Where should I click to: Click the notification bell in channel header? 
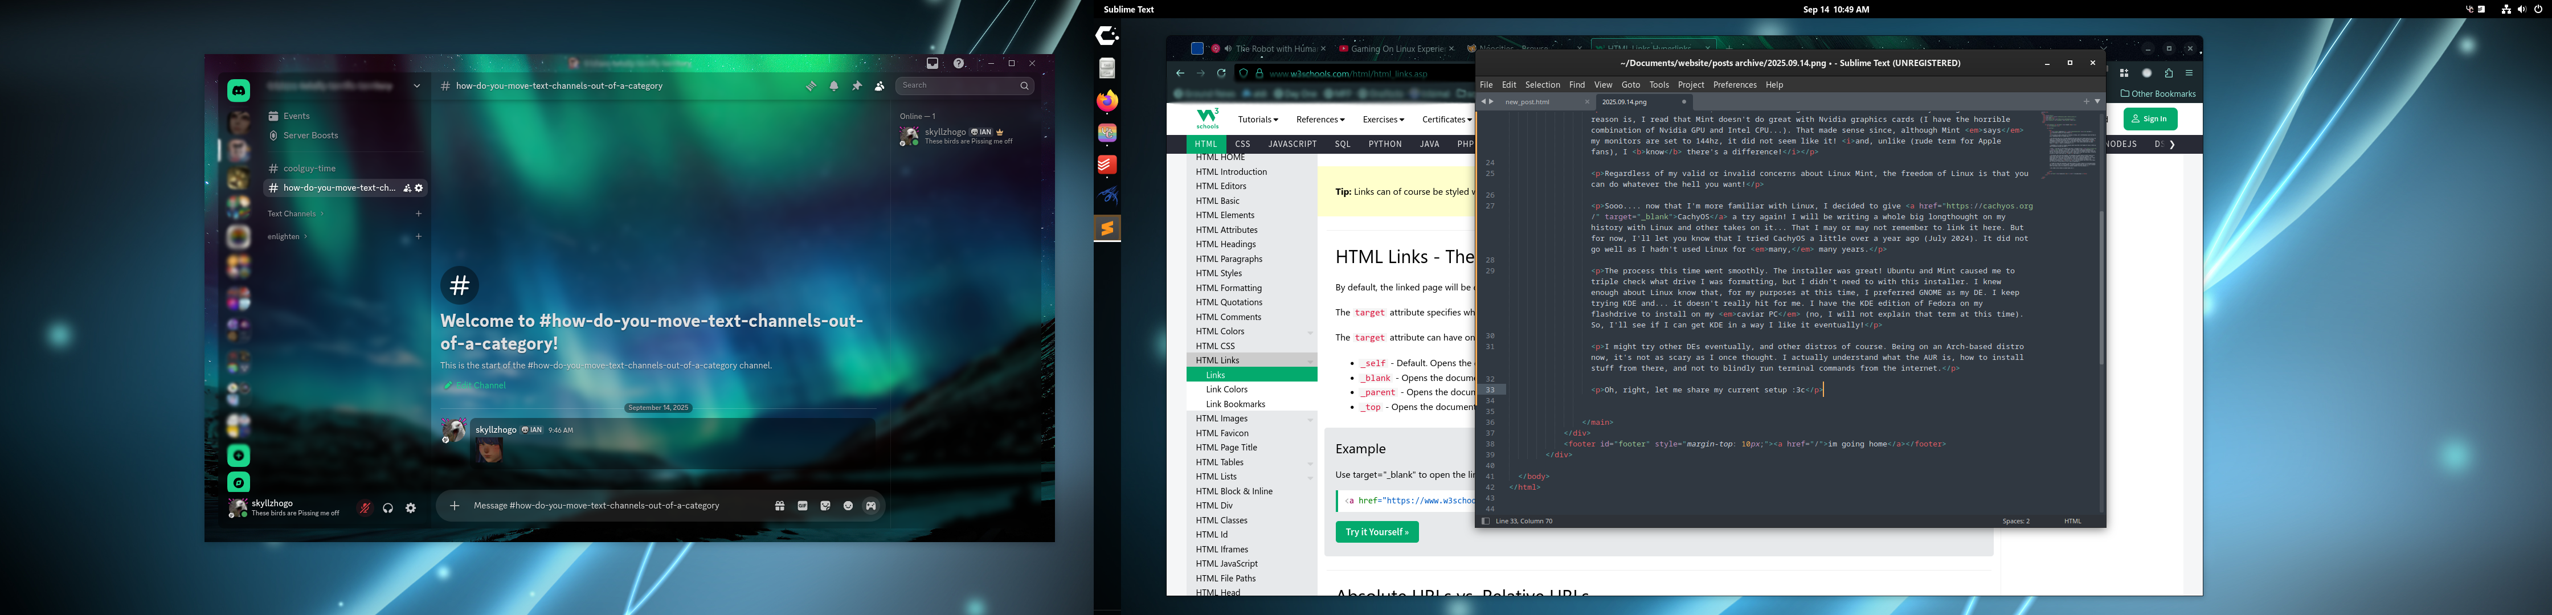pyautogui.click(x=833, y=86)
